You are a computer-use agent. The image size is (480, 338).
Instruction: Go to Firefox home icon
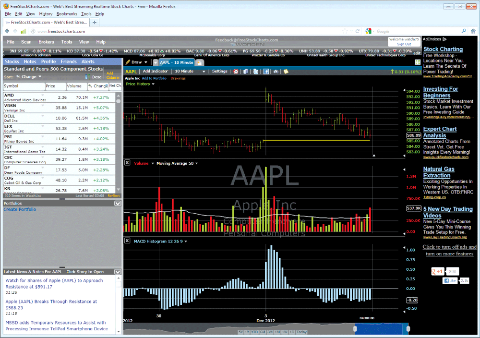tap(473, 31)
